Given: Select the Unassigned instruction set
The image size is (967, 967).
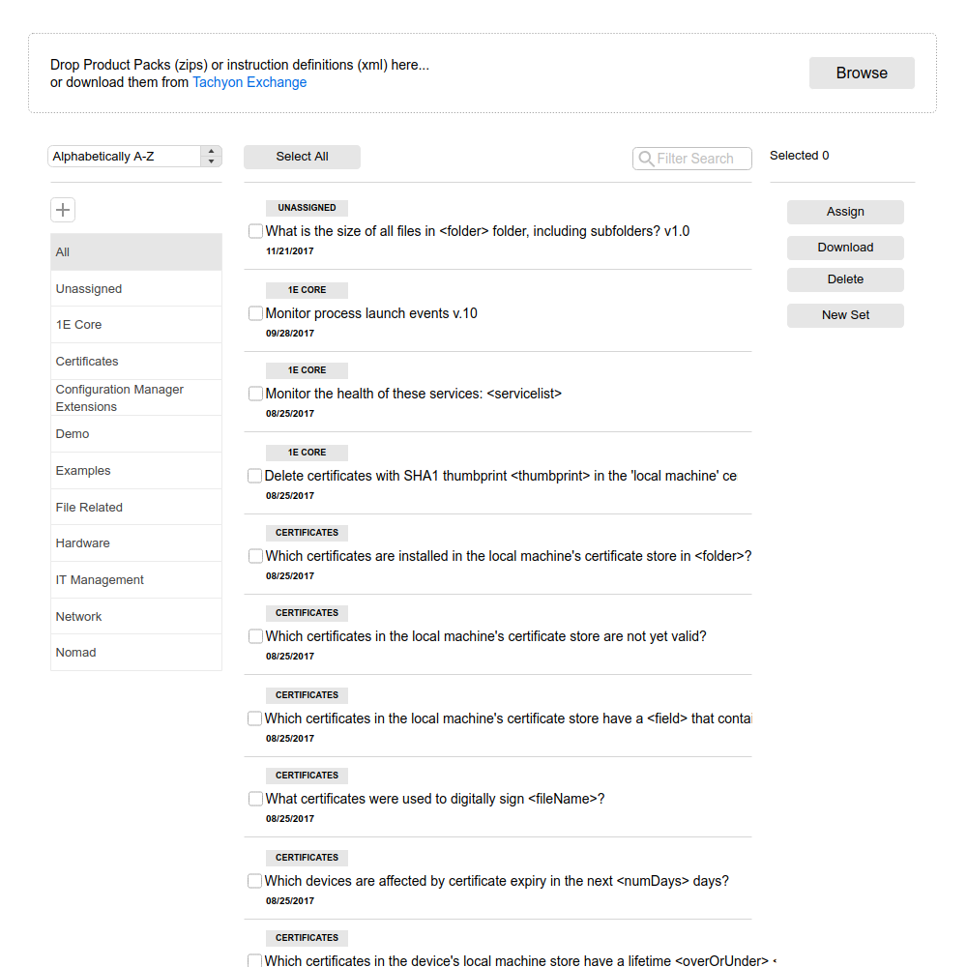Looking at the screenshot, I should point(135,288).
